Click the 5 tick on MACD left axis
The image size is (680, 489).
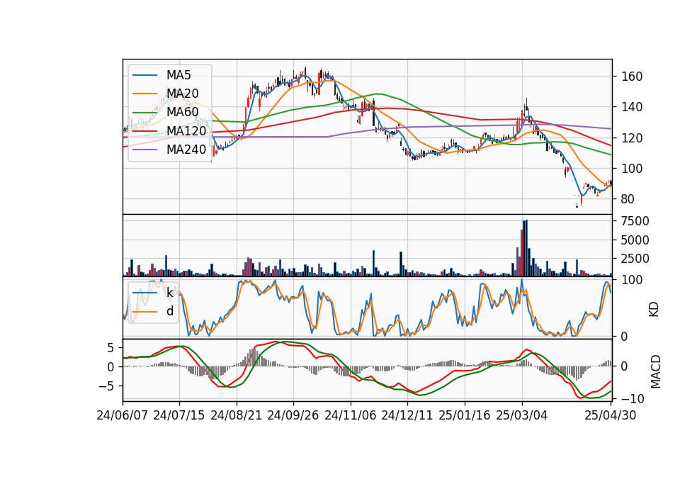(x=111, y=348)
